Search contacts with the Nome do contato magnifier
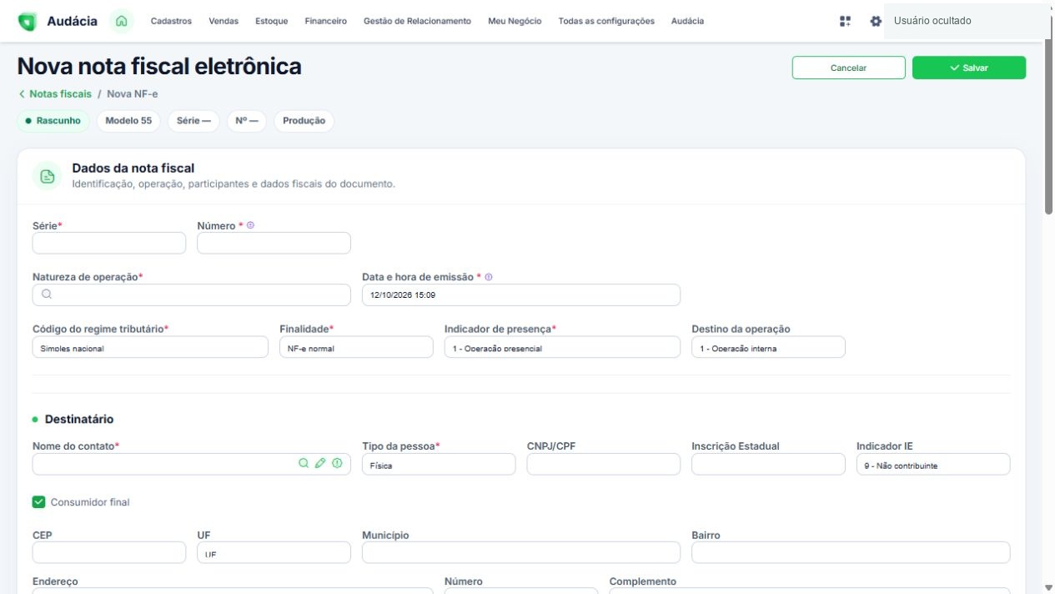Viewport: 1055px width, 594px height. coord(304,463)
